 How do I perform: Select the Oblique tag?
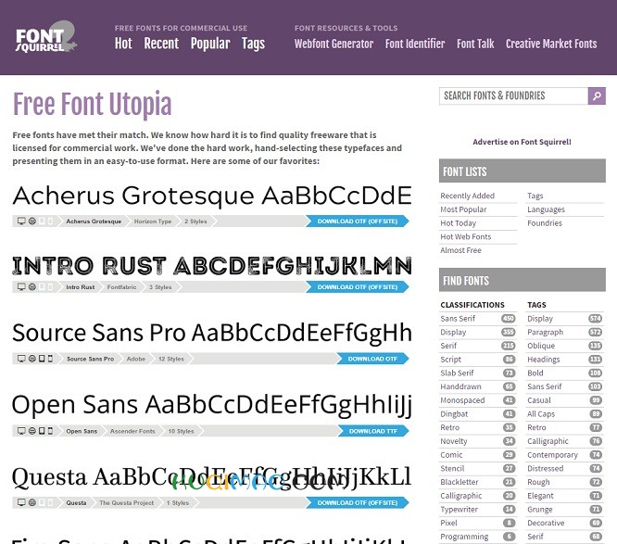coord(541,346)
